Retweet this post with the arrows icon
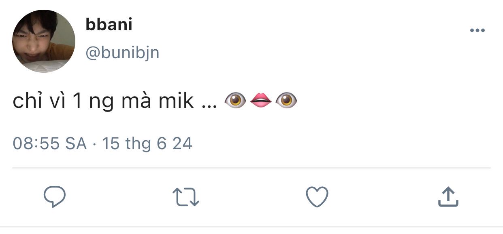The image size is (503, 234). pyautogui.click(x=186, y=197)
